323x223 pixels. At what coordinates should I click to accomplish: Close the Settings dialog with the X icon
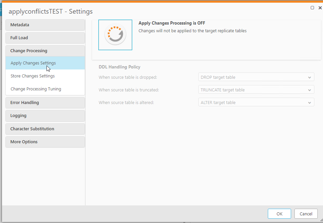pos(320,8)
